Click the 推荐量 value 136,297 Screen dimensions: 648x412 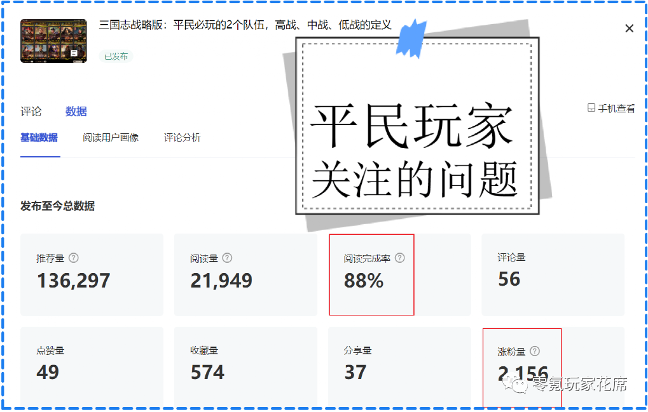[x=74, y=281]
